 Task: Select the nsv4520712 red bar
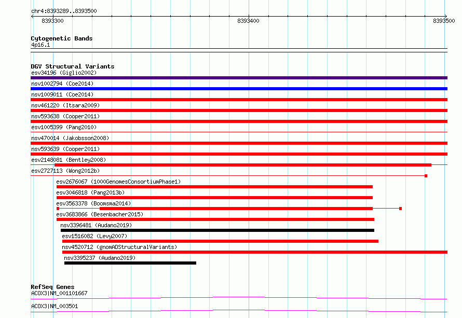point(255,252)
